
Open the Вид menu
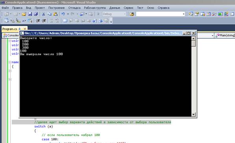28,8
